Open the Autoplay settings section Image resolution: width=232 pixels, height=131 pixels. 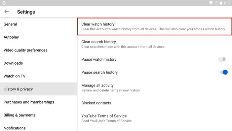coord(39,37)
